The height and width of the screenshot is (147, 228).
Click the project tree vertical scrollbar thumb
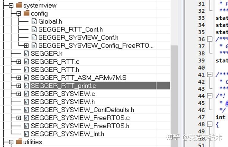click(x=174, y=96)
